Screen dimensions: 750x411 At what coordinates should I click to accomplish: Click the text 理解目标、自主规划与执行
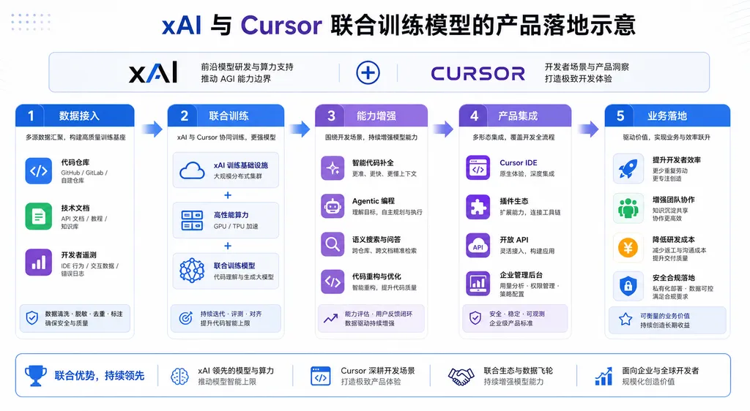coord(387,212)
